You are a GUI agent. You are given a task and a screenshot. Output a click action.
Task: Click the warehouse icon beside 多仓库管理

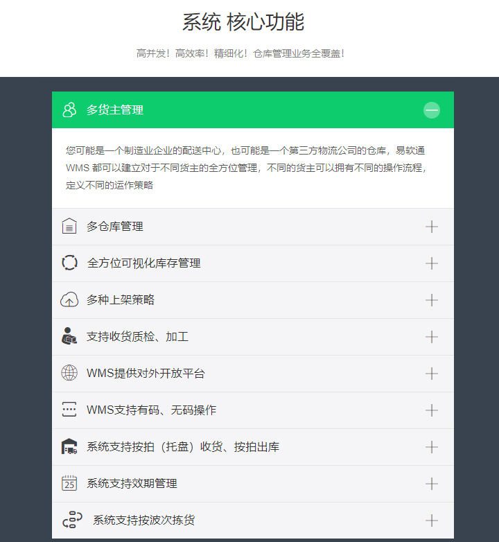coord(69,226)
